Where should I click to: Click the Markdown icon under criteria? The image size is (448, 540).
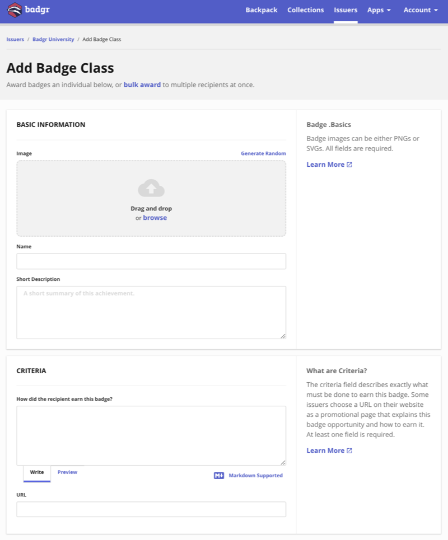(219, 476)
